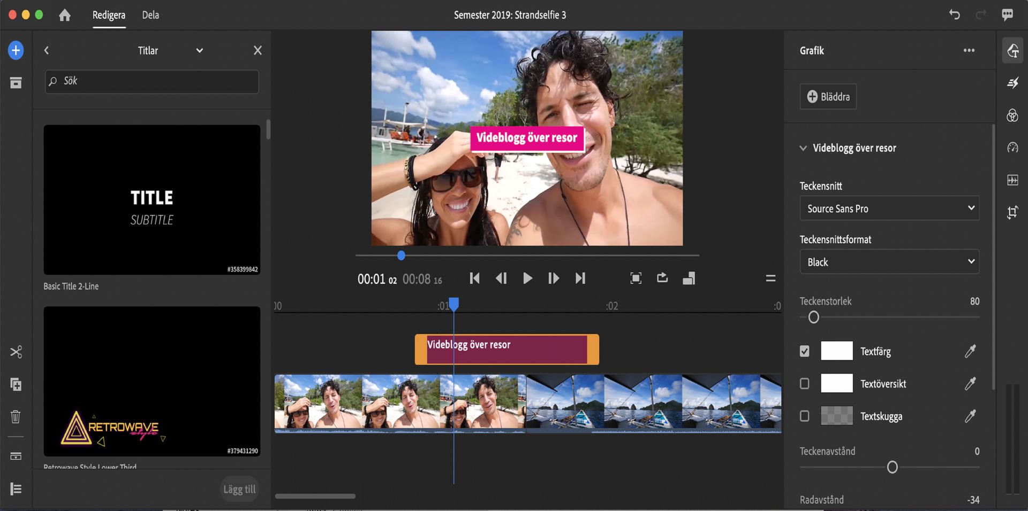Open the Crop and Transform panel icon

pyautogui.click(x=1012, y=212)
